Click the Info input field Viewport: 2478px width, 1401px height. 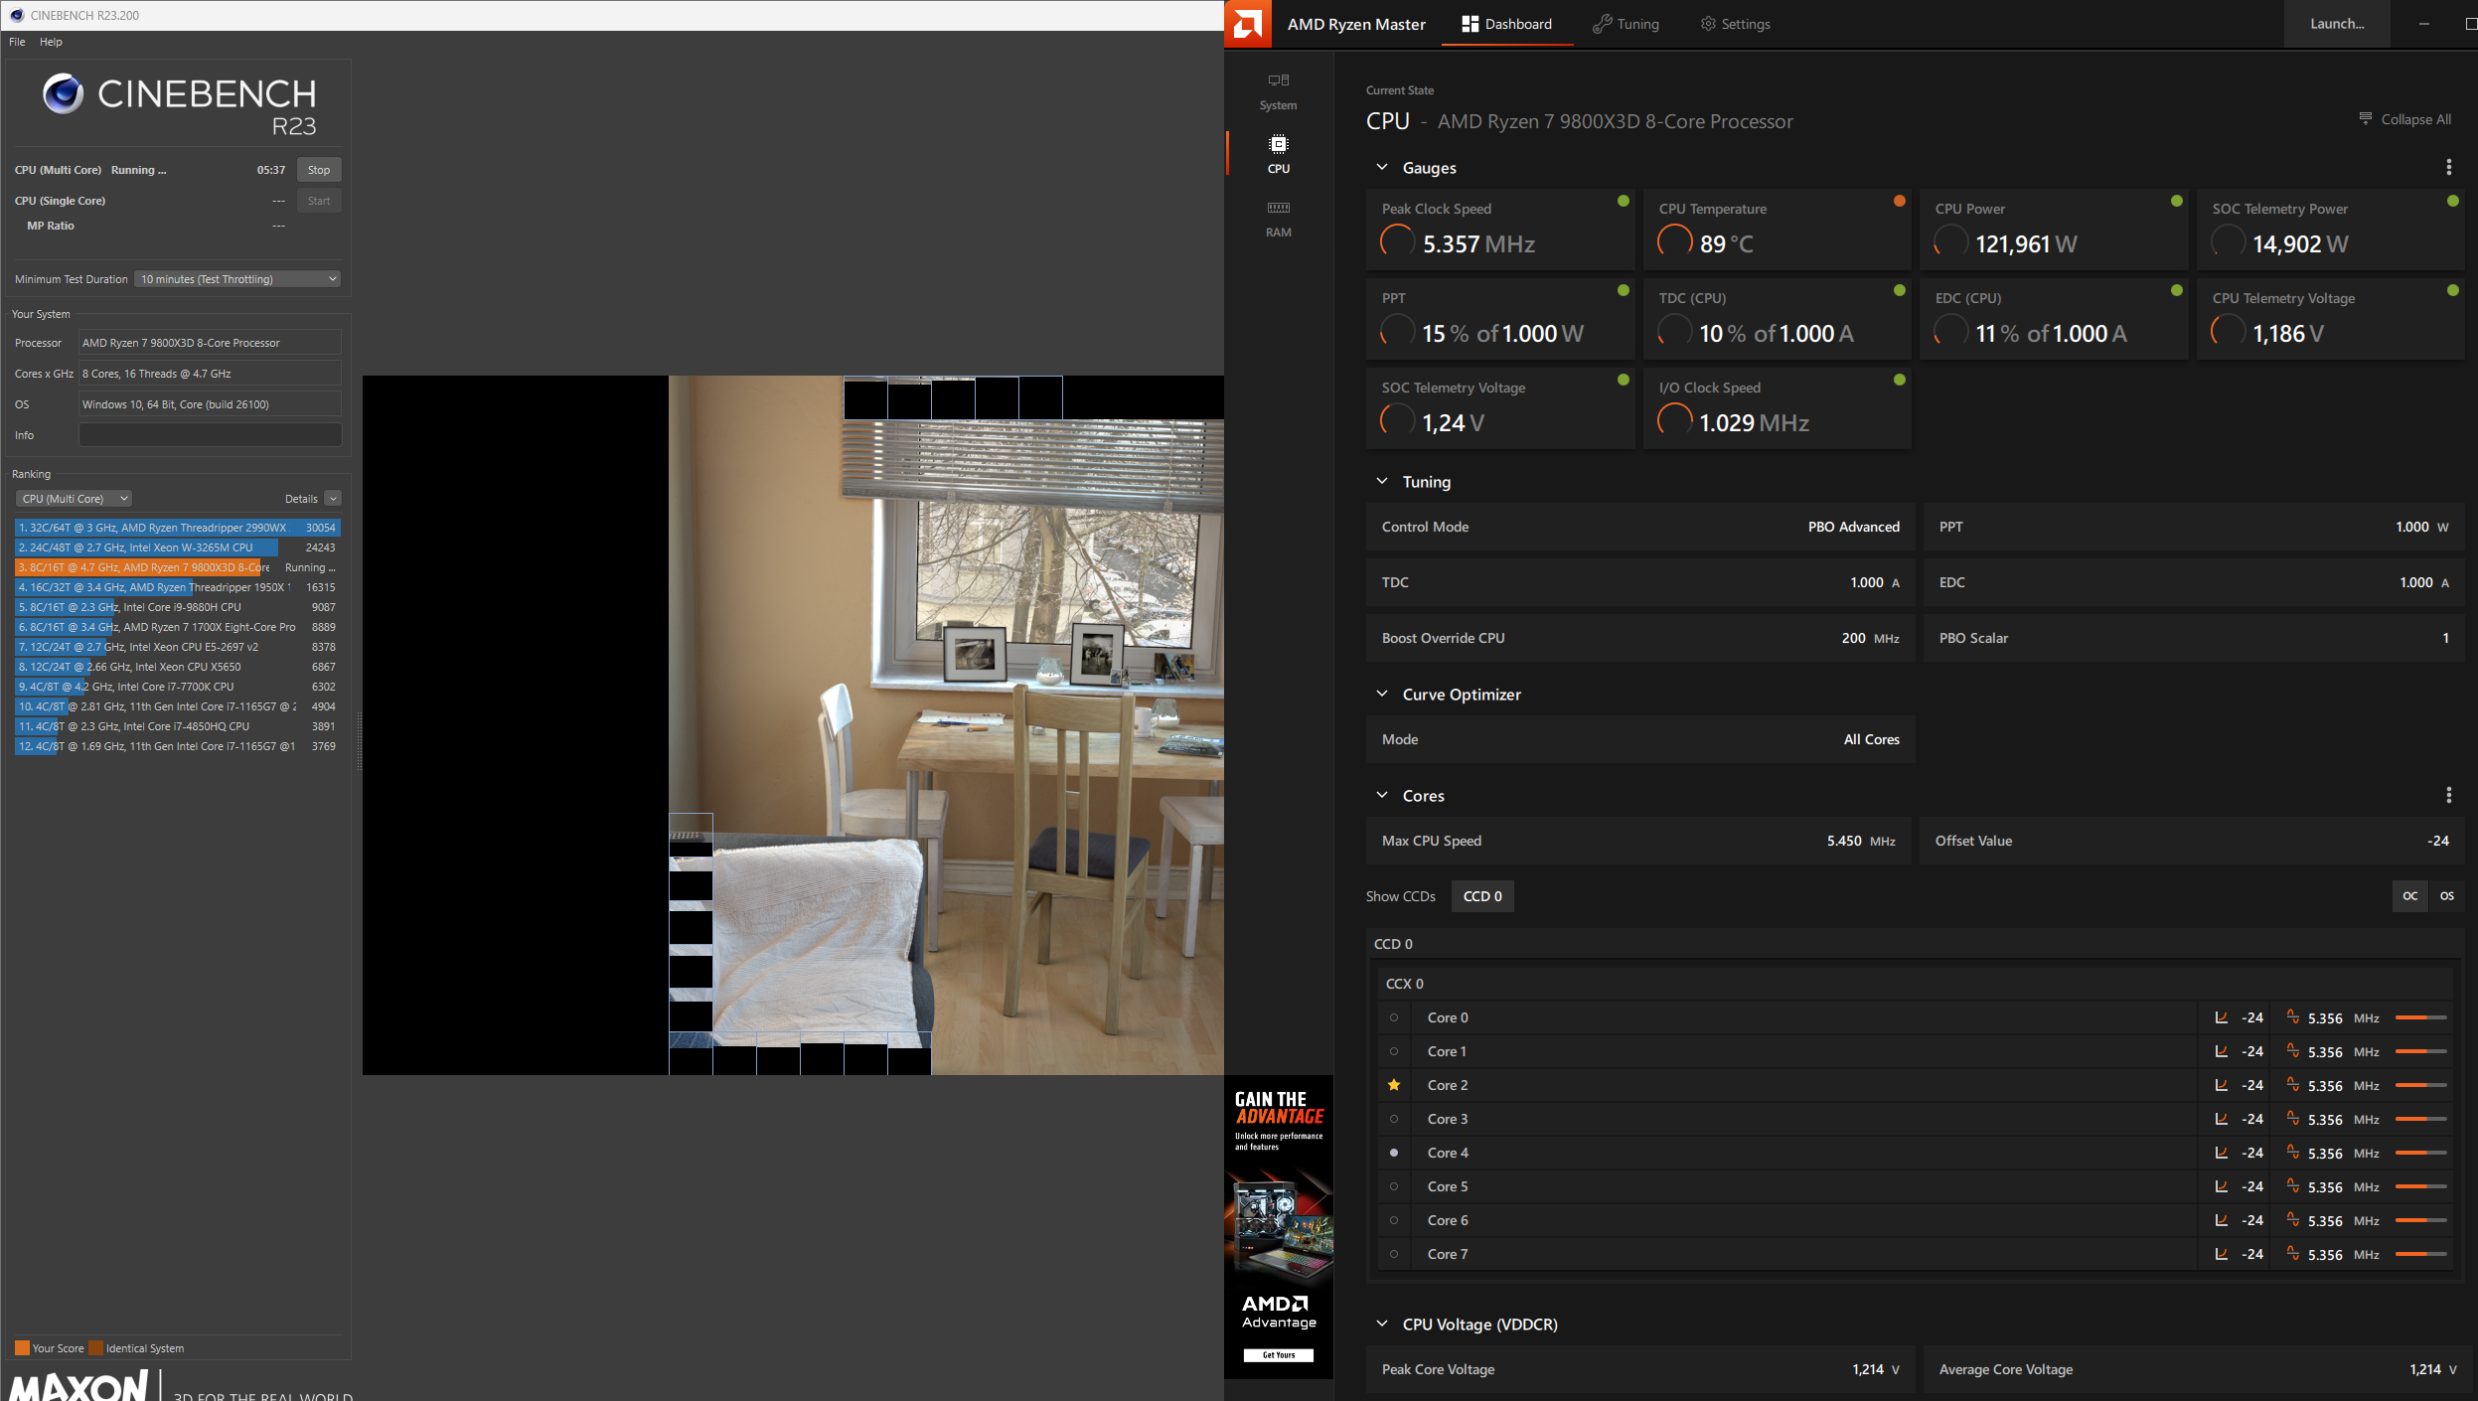click(x=210, y=435)
